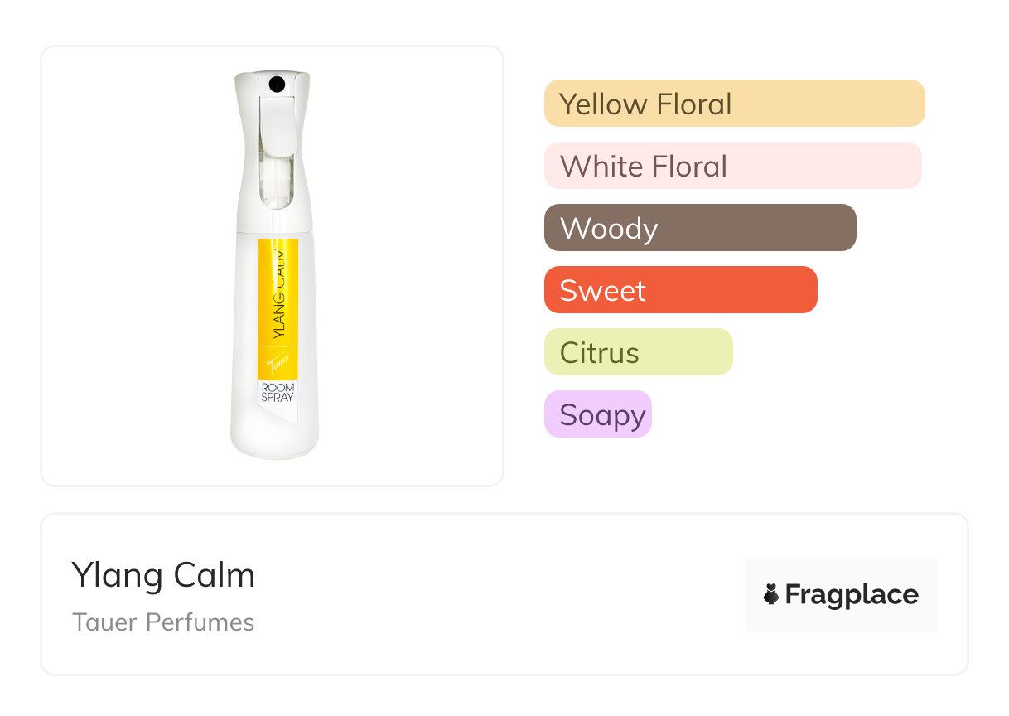Open the Tauer Perfumes brand link
1009x716 pixels.
pyautogui.click(x=163, y=622)
